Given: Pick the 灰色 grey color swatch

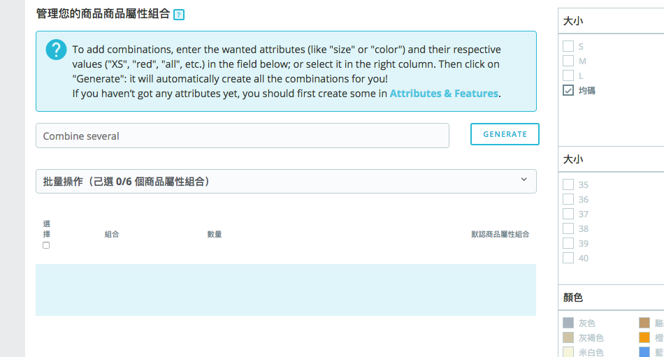Looking at the screenshot, I should (x=568, y=323).
